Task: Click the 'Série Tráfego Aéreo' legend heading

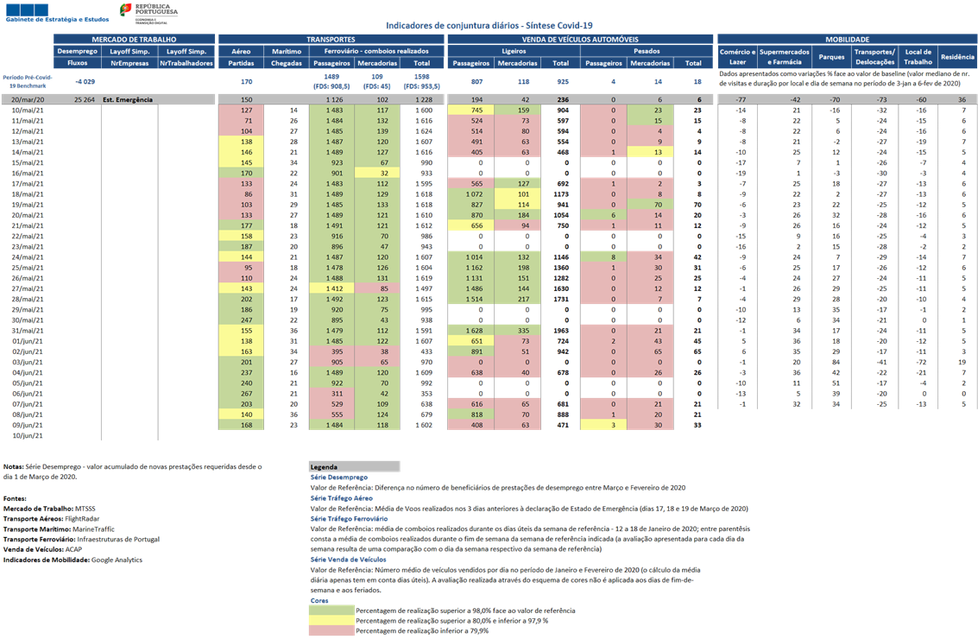Action: click(341, 498)
